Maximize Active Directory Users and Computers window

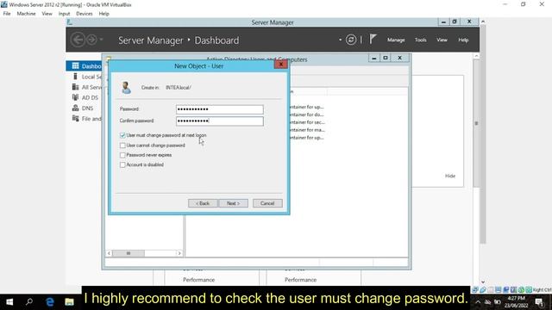point(386,58)
